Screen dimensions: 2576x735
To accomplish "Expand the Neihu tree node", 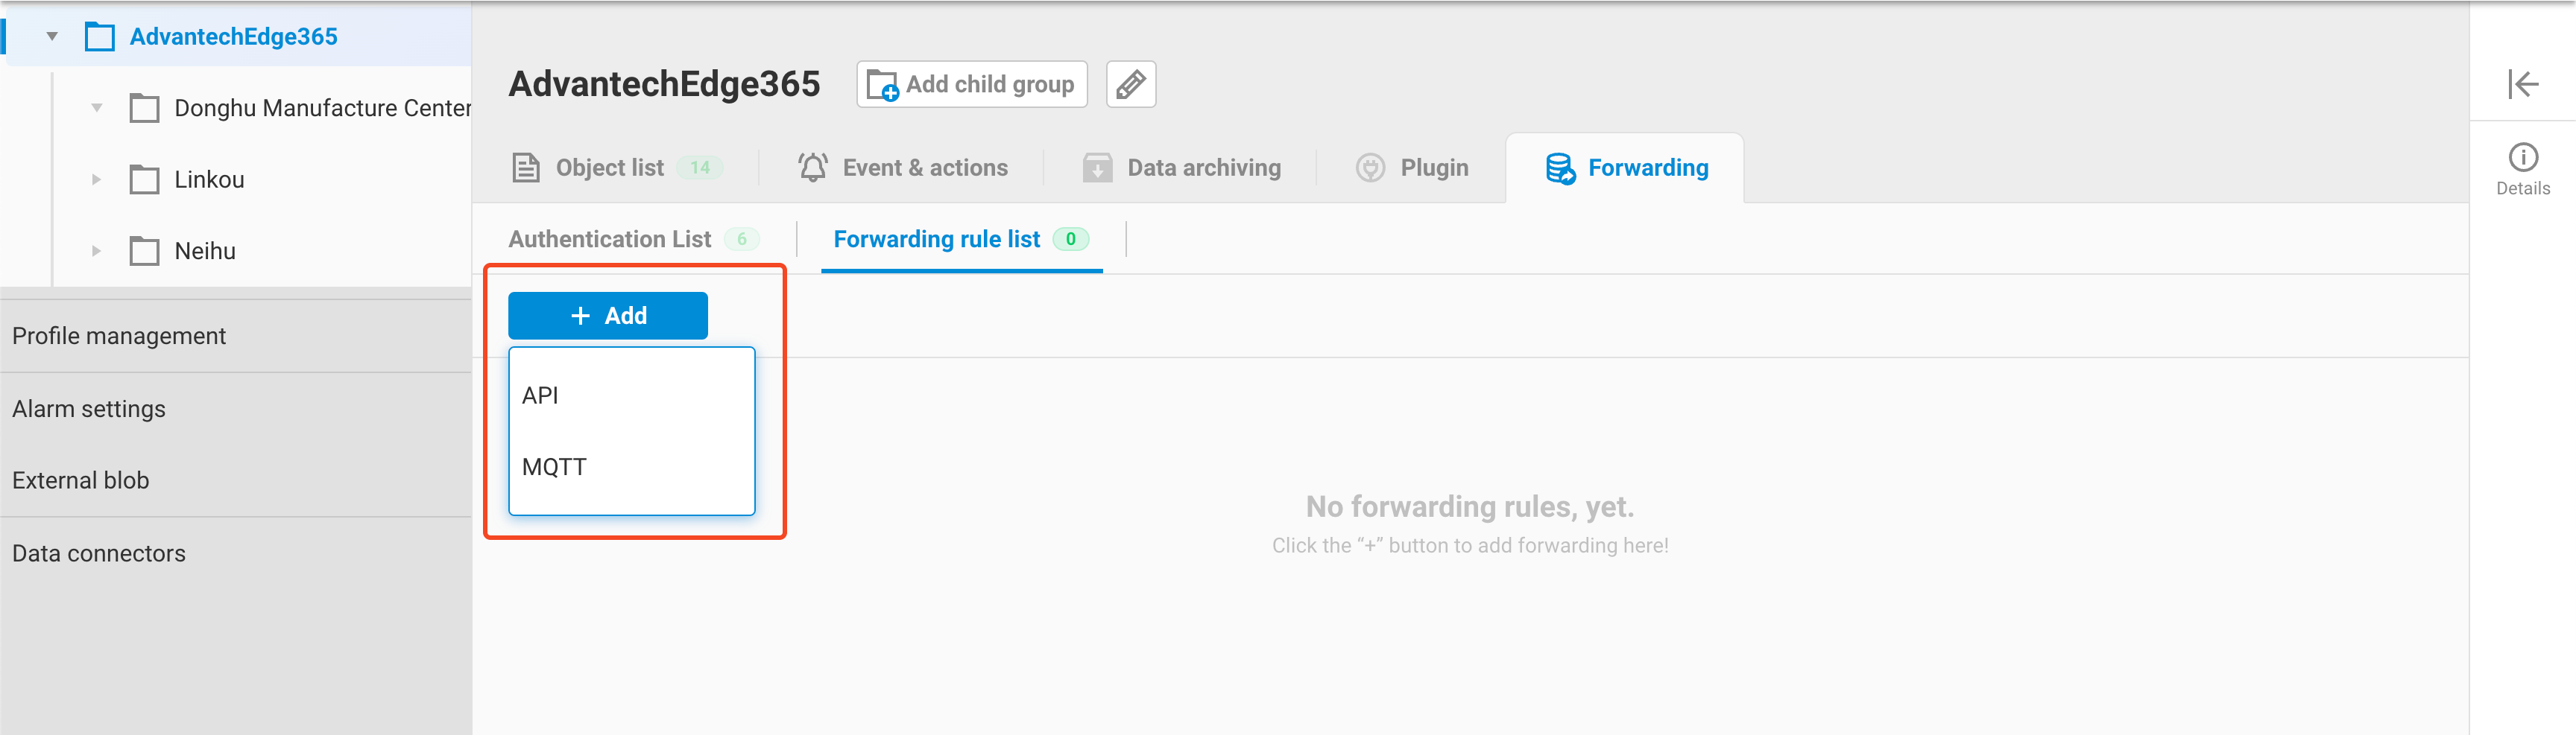I will (x=96, y=251).
